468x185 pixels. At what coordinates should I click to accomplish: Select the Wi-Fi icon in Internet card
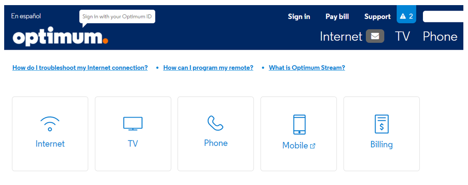point(50,124)
